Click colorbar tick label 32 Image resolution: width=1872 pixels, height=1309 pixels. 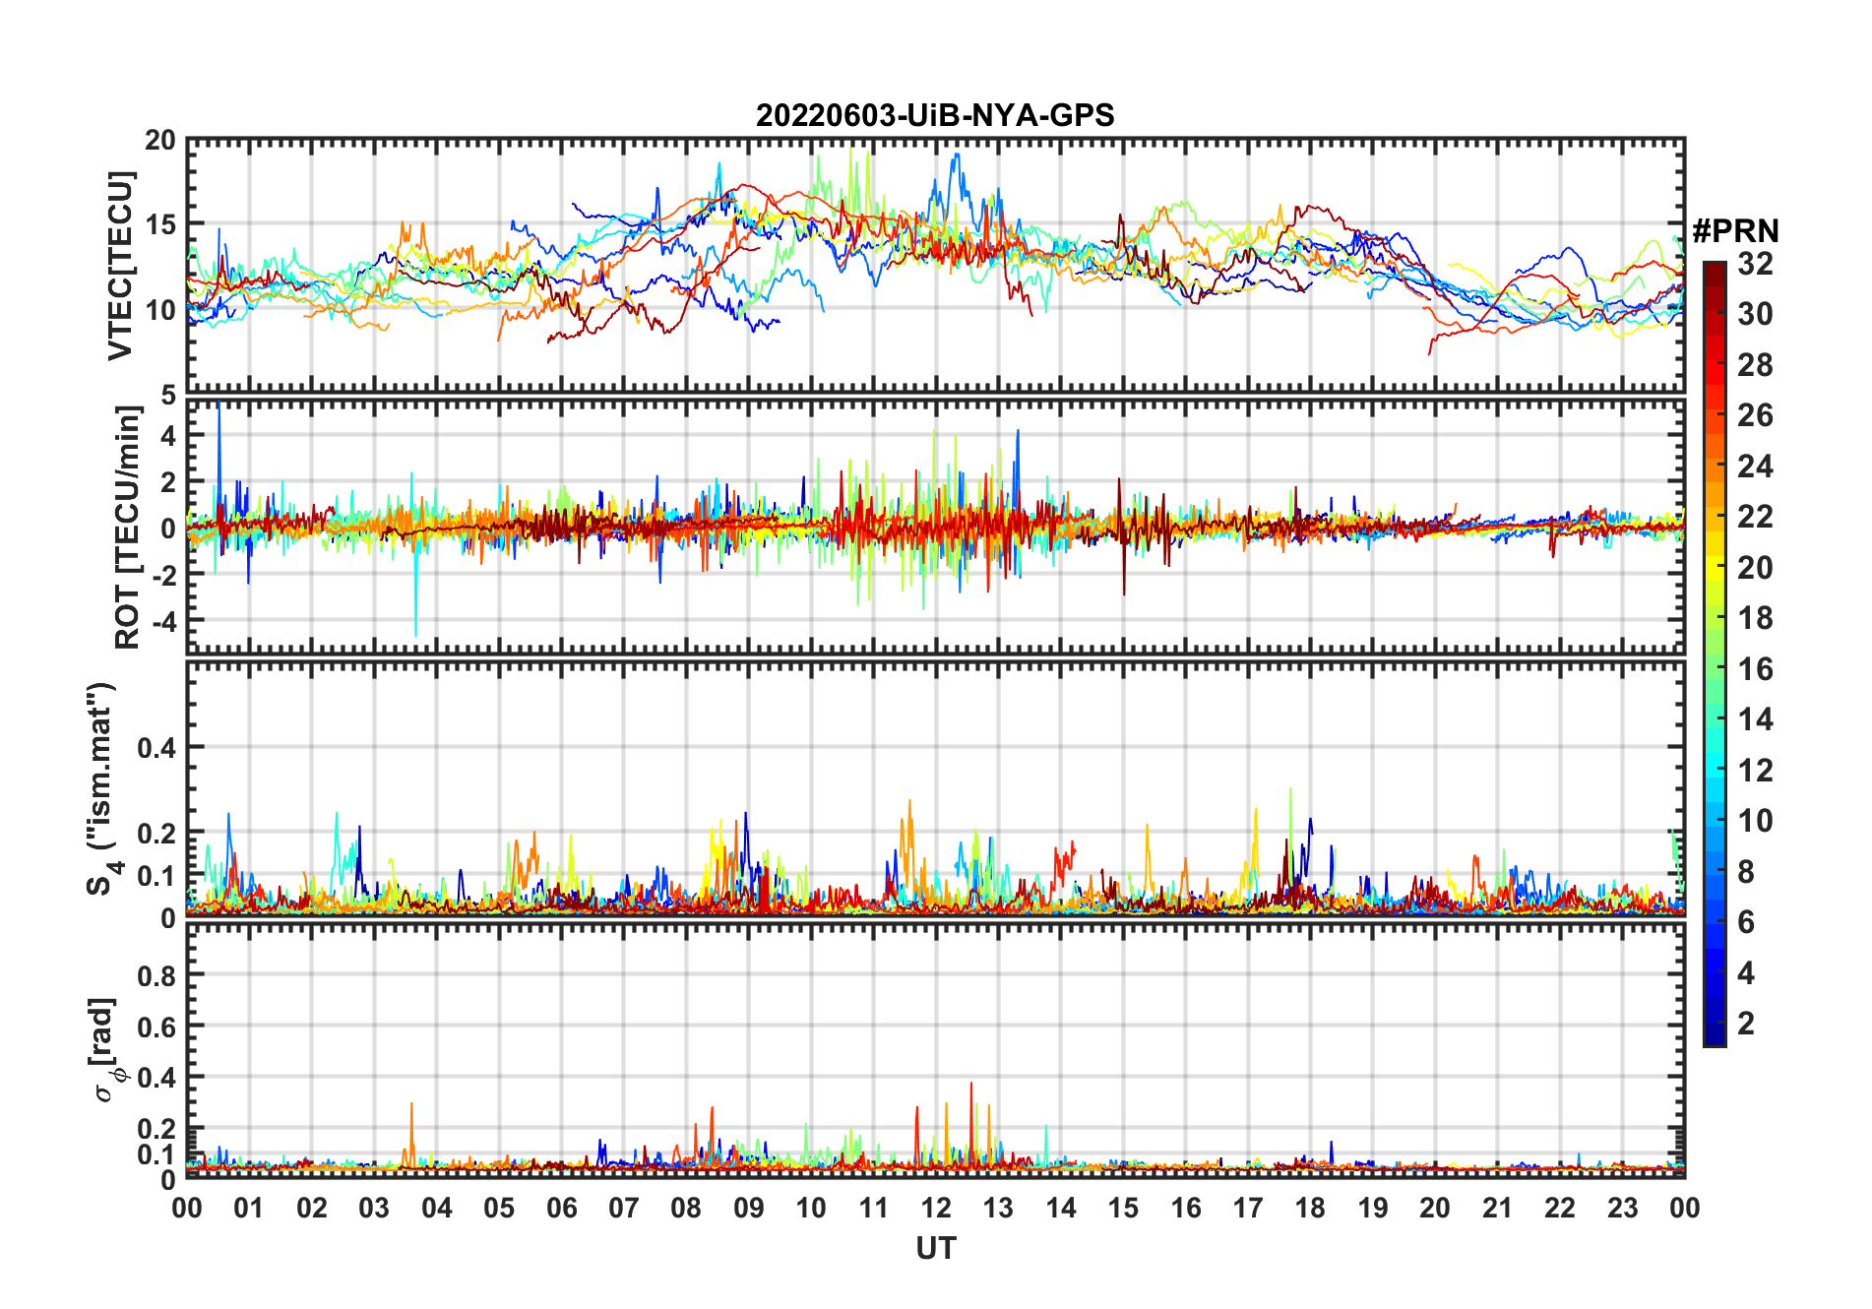[x=1755, y=263]
